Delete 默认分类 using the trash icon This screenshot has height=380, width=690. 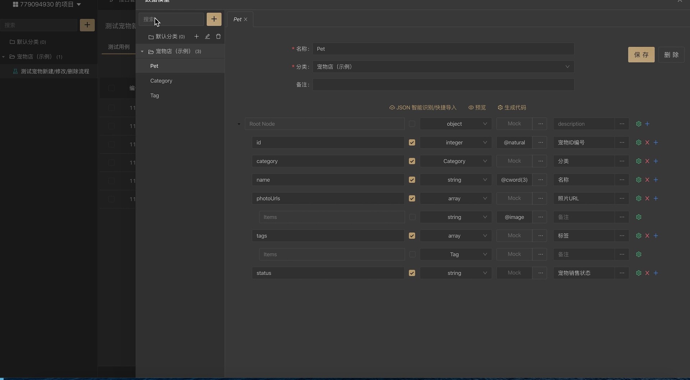point(218,36)
